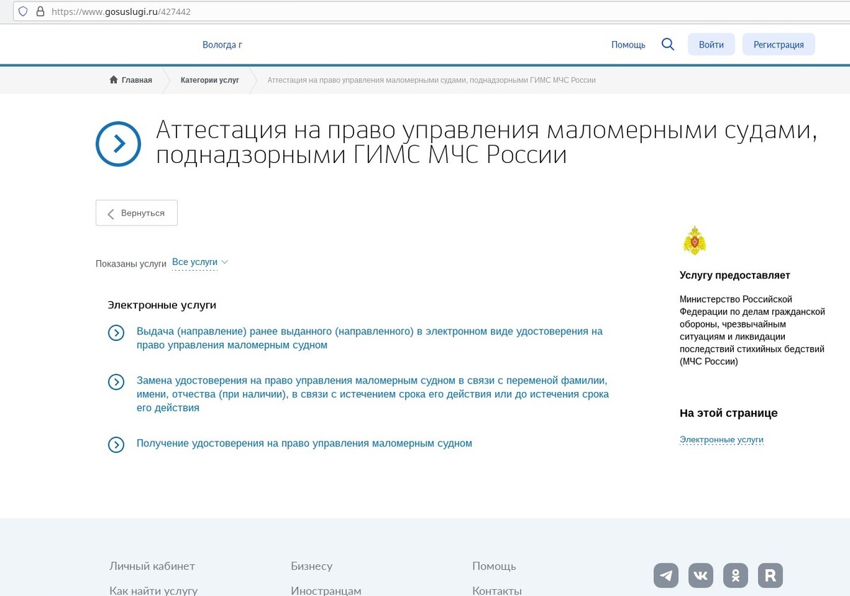
Task: Open Бизнесу footer link
Action: click(312, 566)
